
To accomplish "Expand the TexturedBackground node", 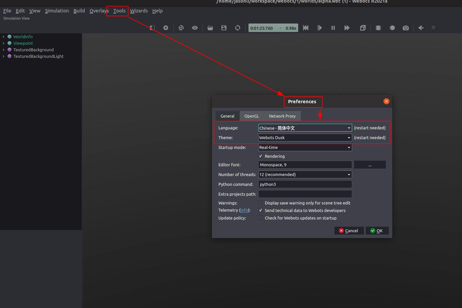I will click(x=4, y=50).
